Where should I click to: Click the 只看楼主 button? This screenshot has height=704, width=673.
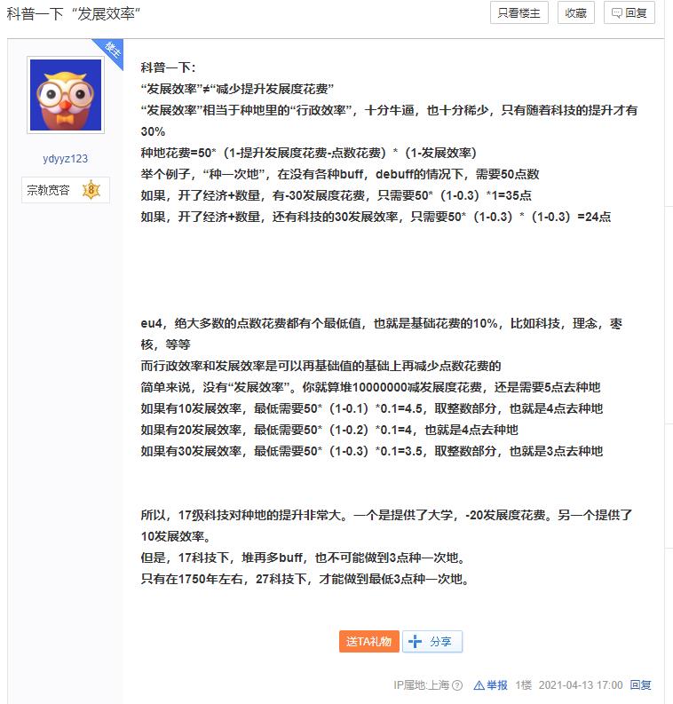(x=519, y=13)
